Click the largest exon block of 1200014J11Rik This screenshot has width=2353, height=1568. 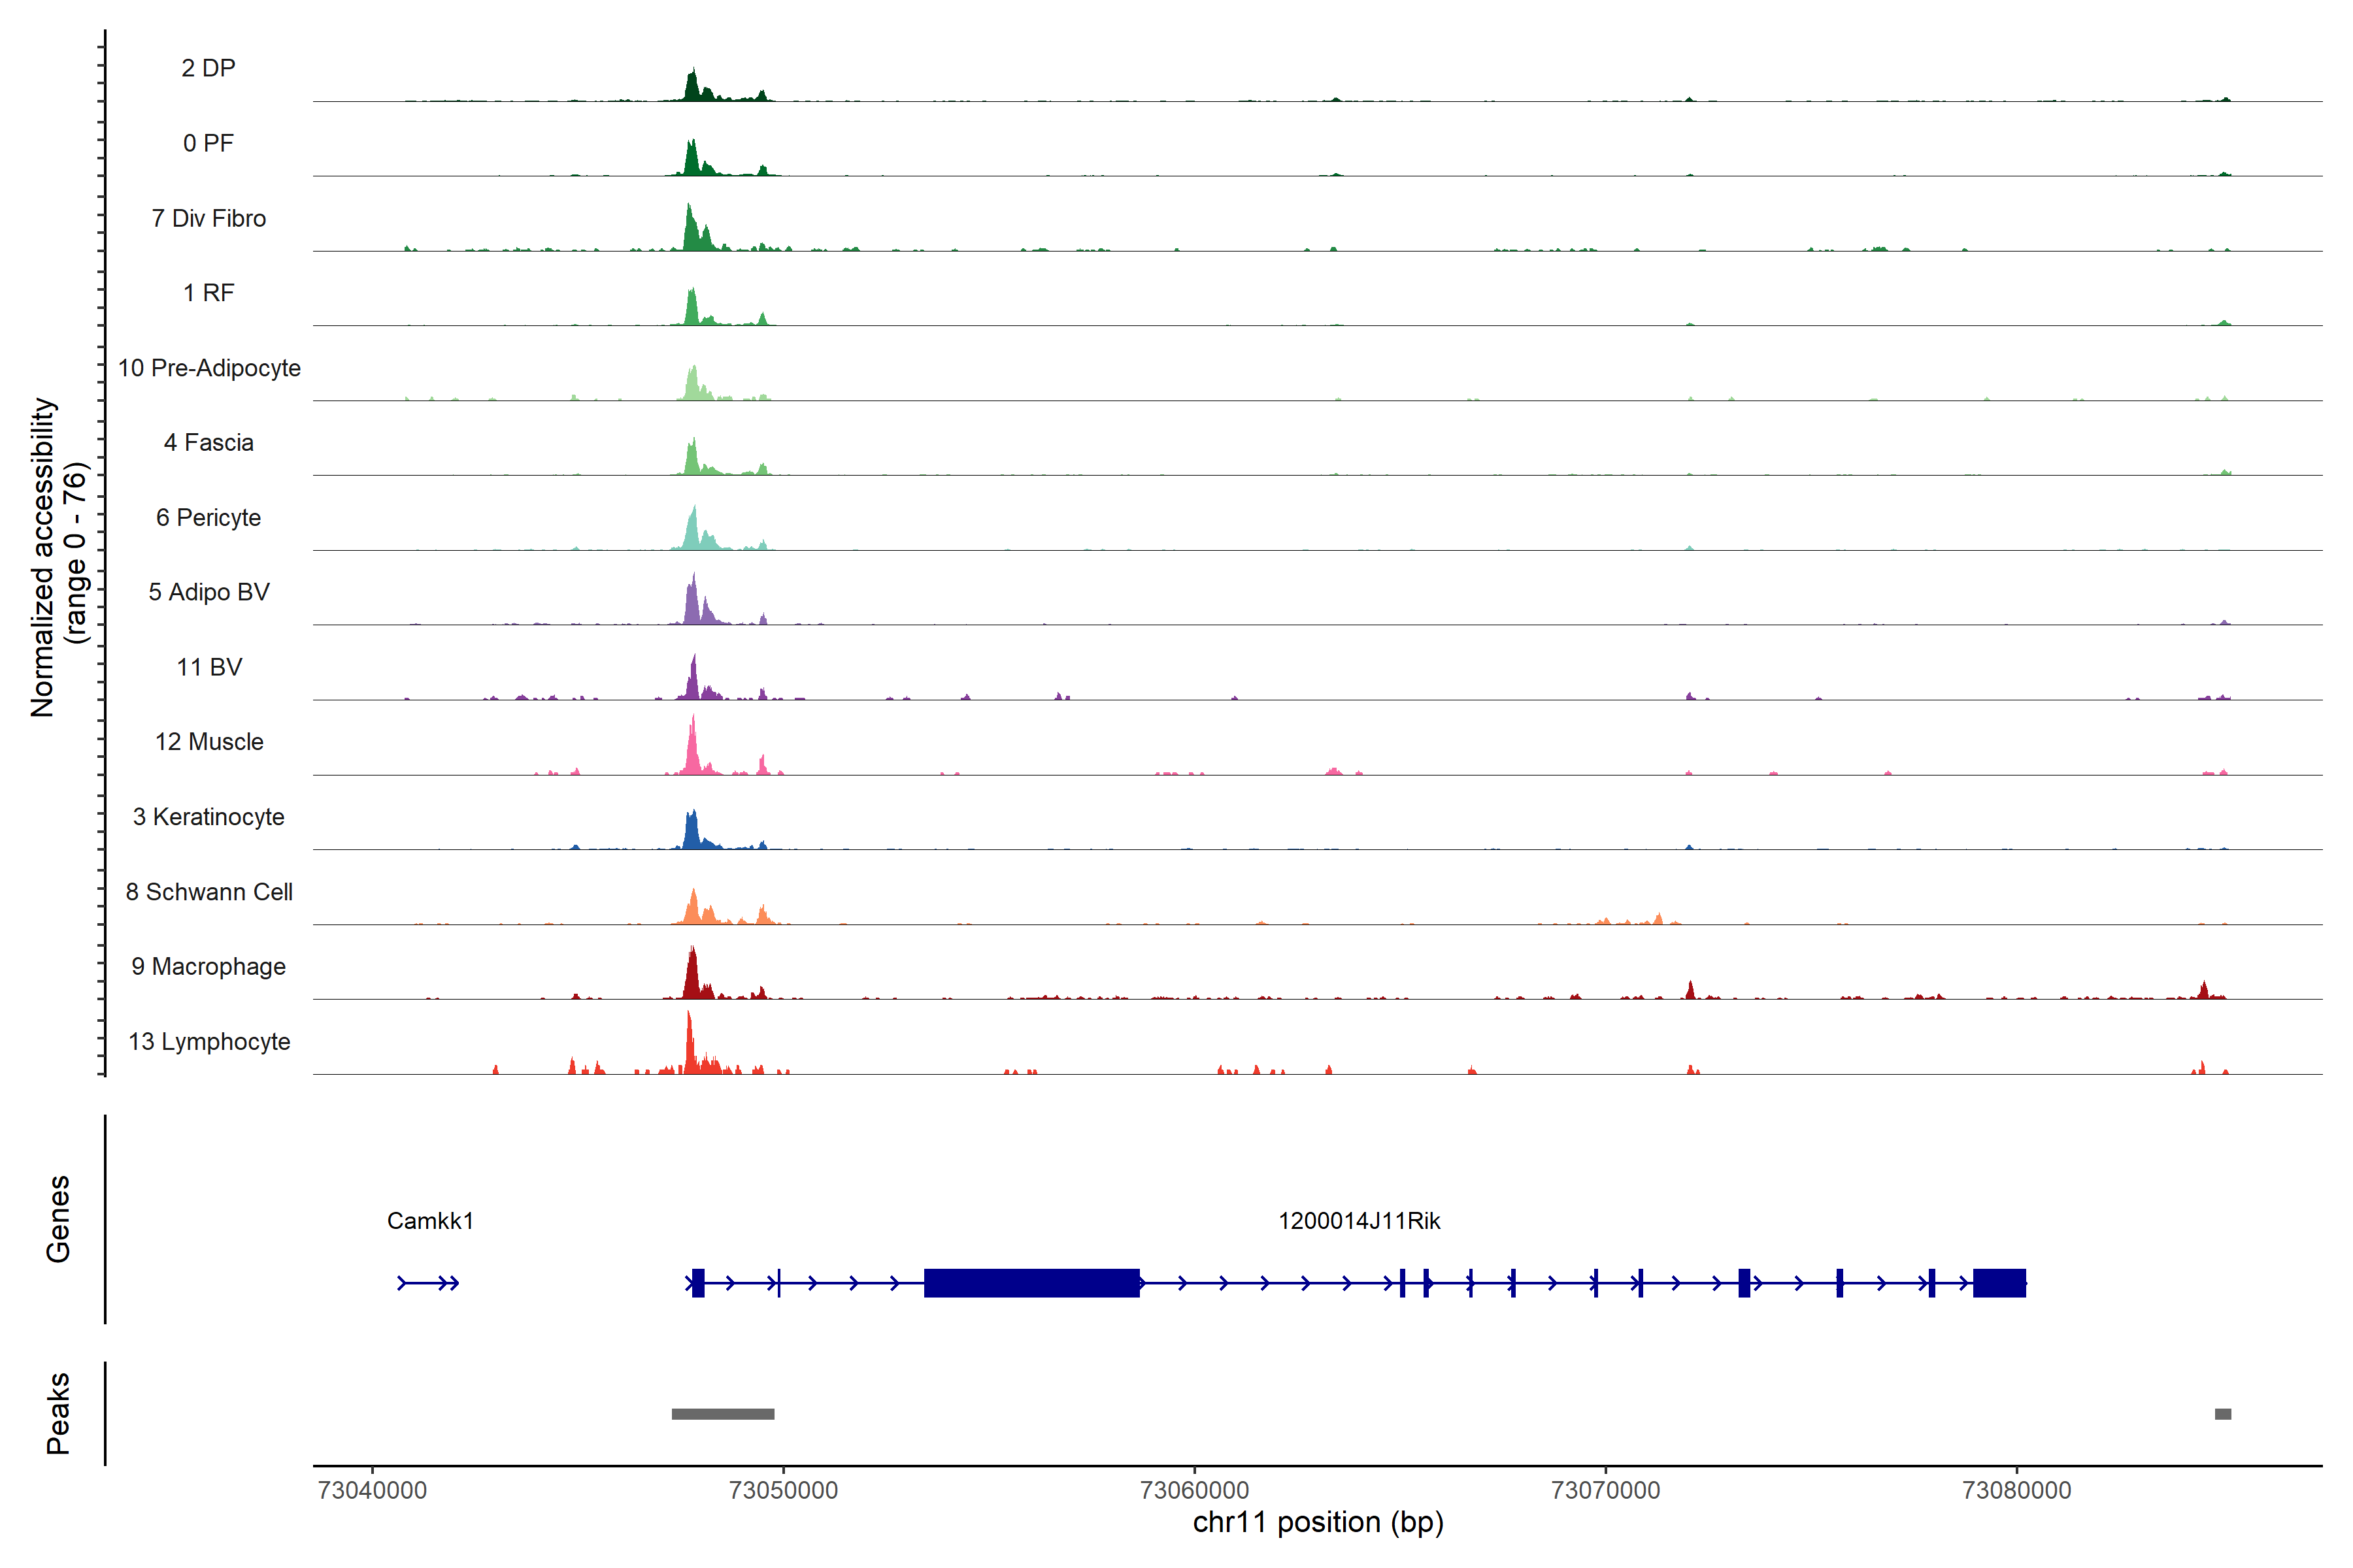[1031, 1283]
